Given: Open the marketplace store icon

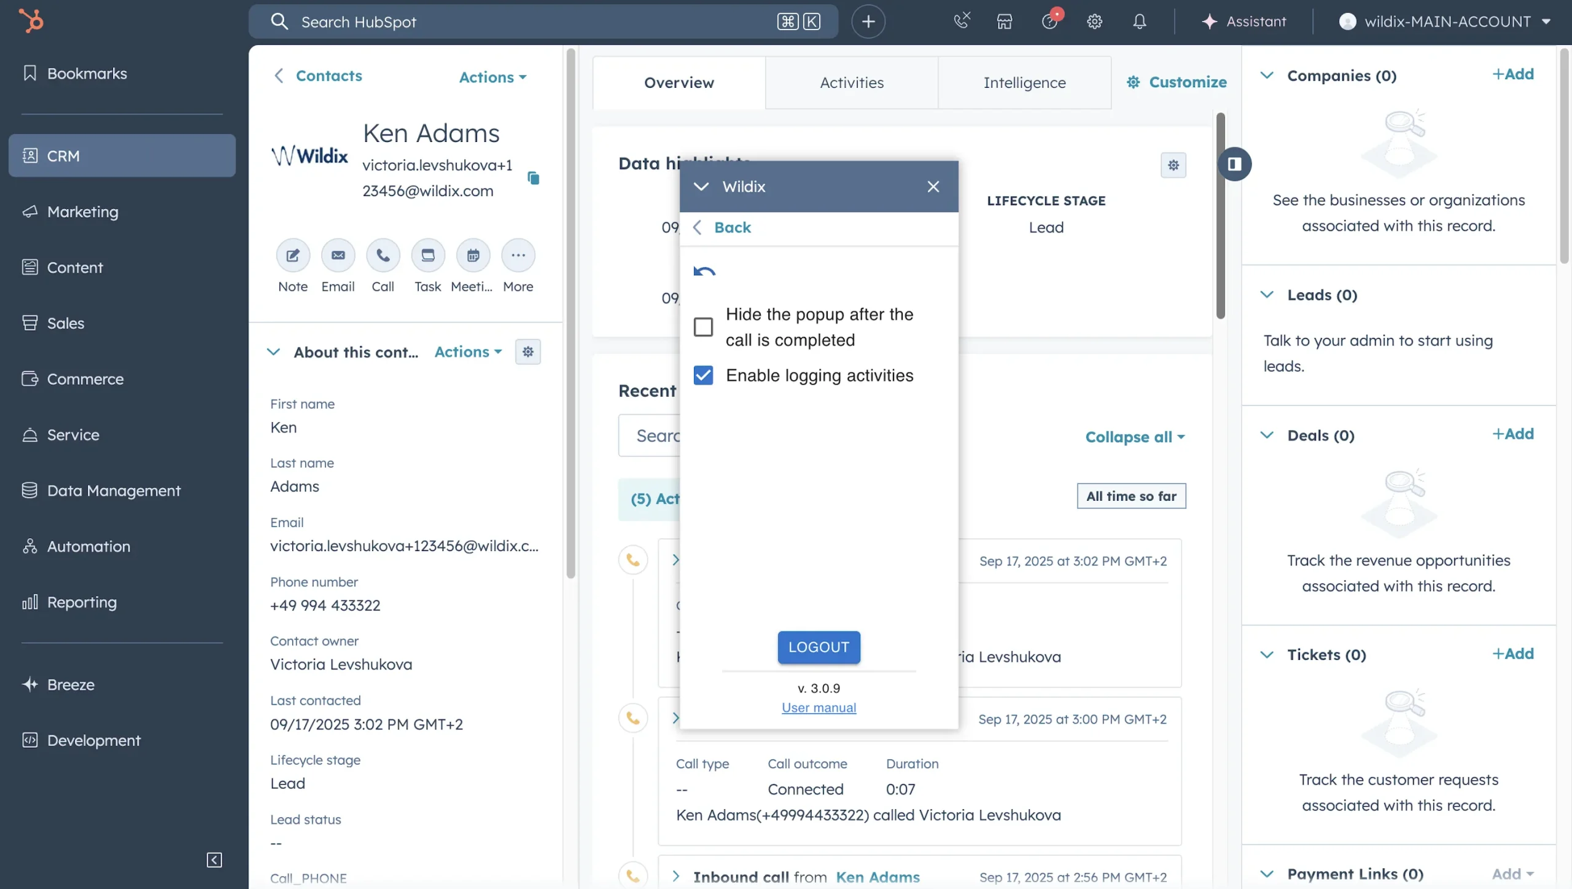Looking at the screenshot, I should (1005, 22).
